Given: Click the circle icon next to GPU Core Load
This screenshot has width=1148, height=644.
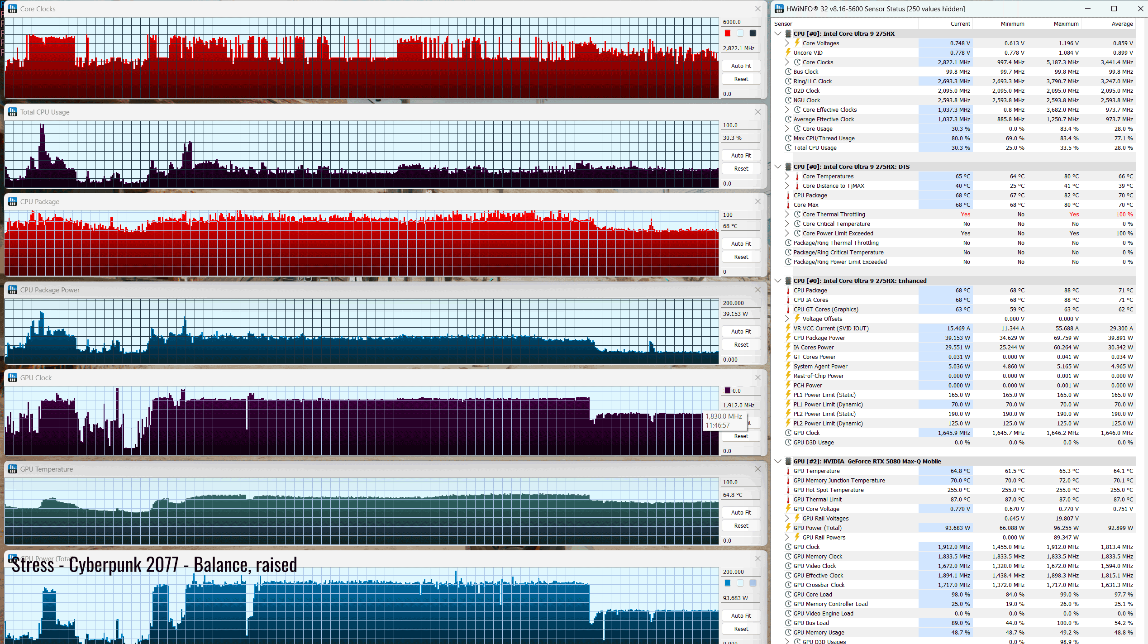Looking at the screenshot, I should [x=788, y=594].
